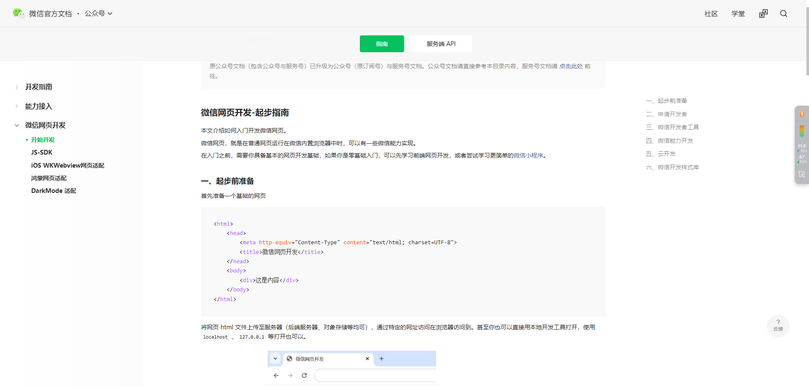Open the 反馈 feedback bubble

point(778,326)
